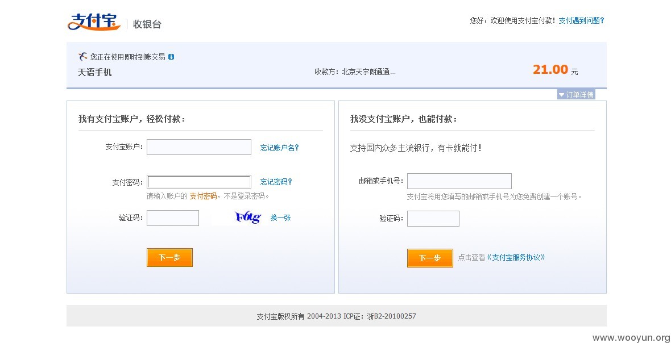
Task: Open the 支付遇到问题? help link
Action: (581, 20)
